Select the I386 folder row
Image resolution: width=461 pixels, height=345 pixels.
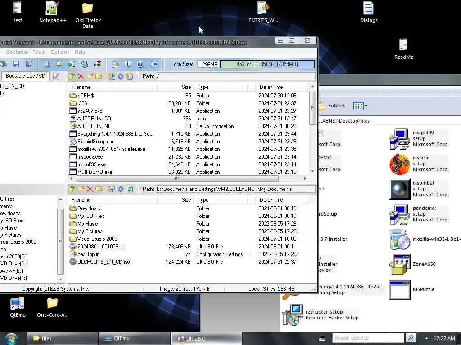point(188,103)
